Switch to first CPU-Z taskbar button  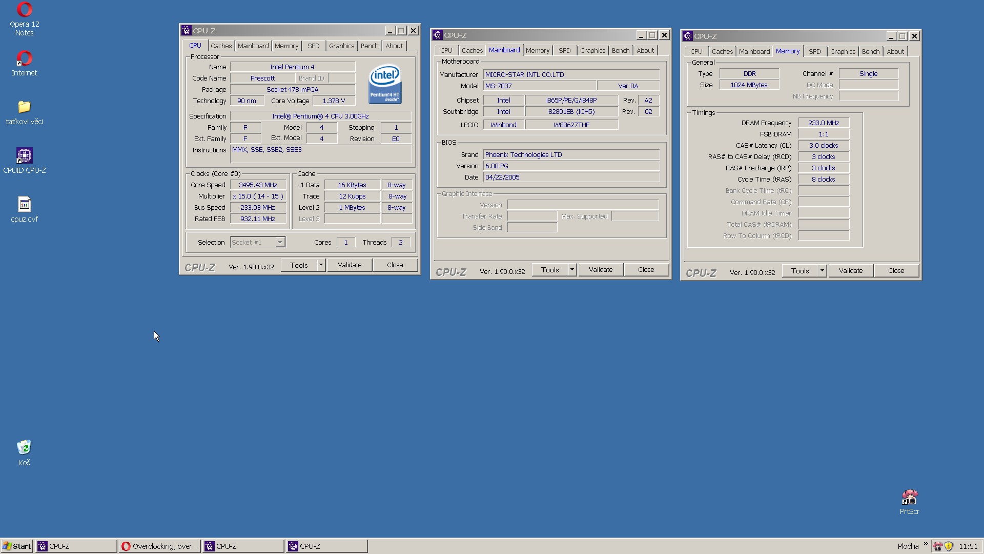click(76, 546)
